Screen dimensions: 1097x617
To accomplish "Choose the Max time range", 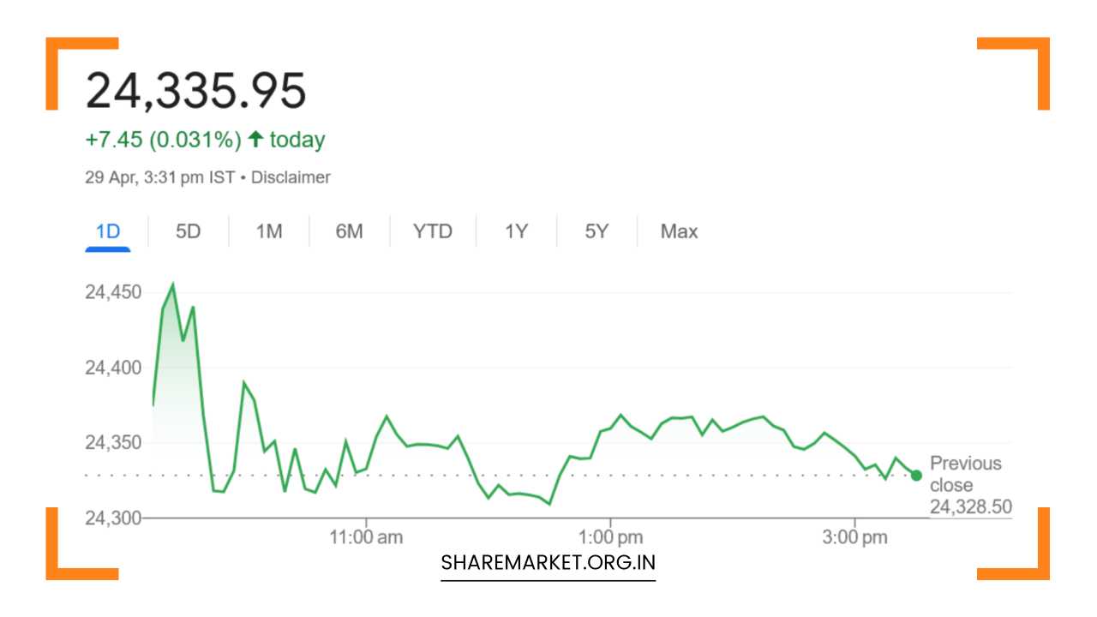I will point(679,231).
